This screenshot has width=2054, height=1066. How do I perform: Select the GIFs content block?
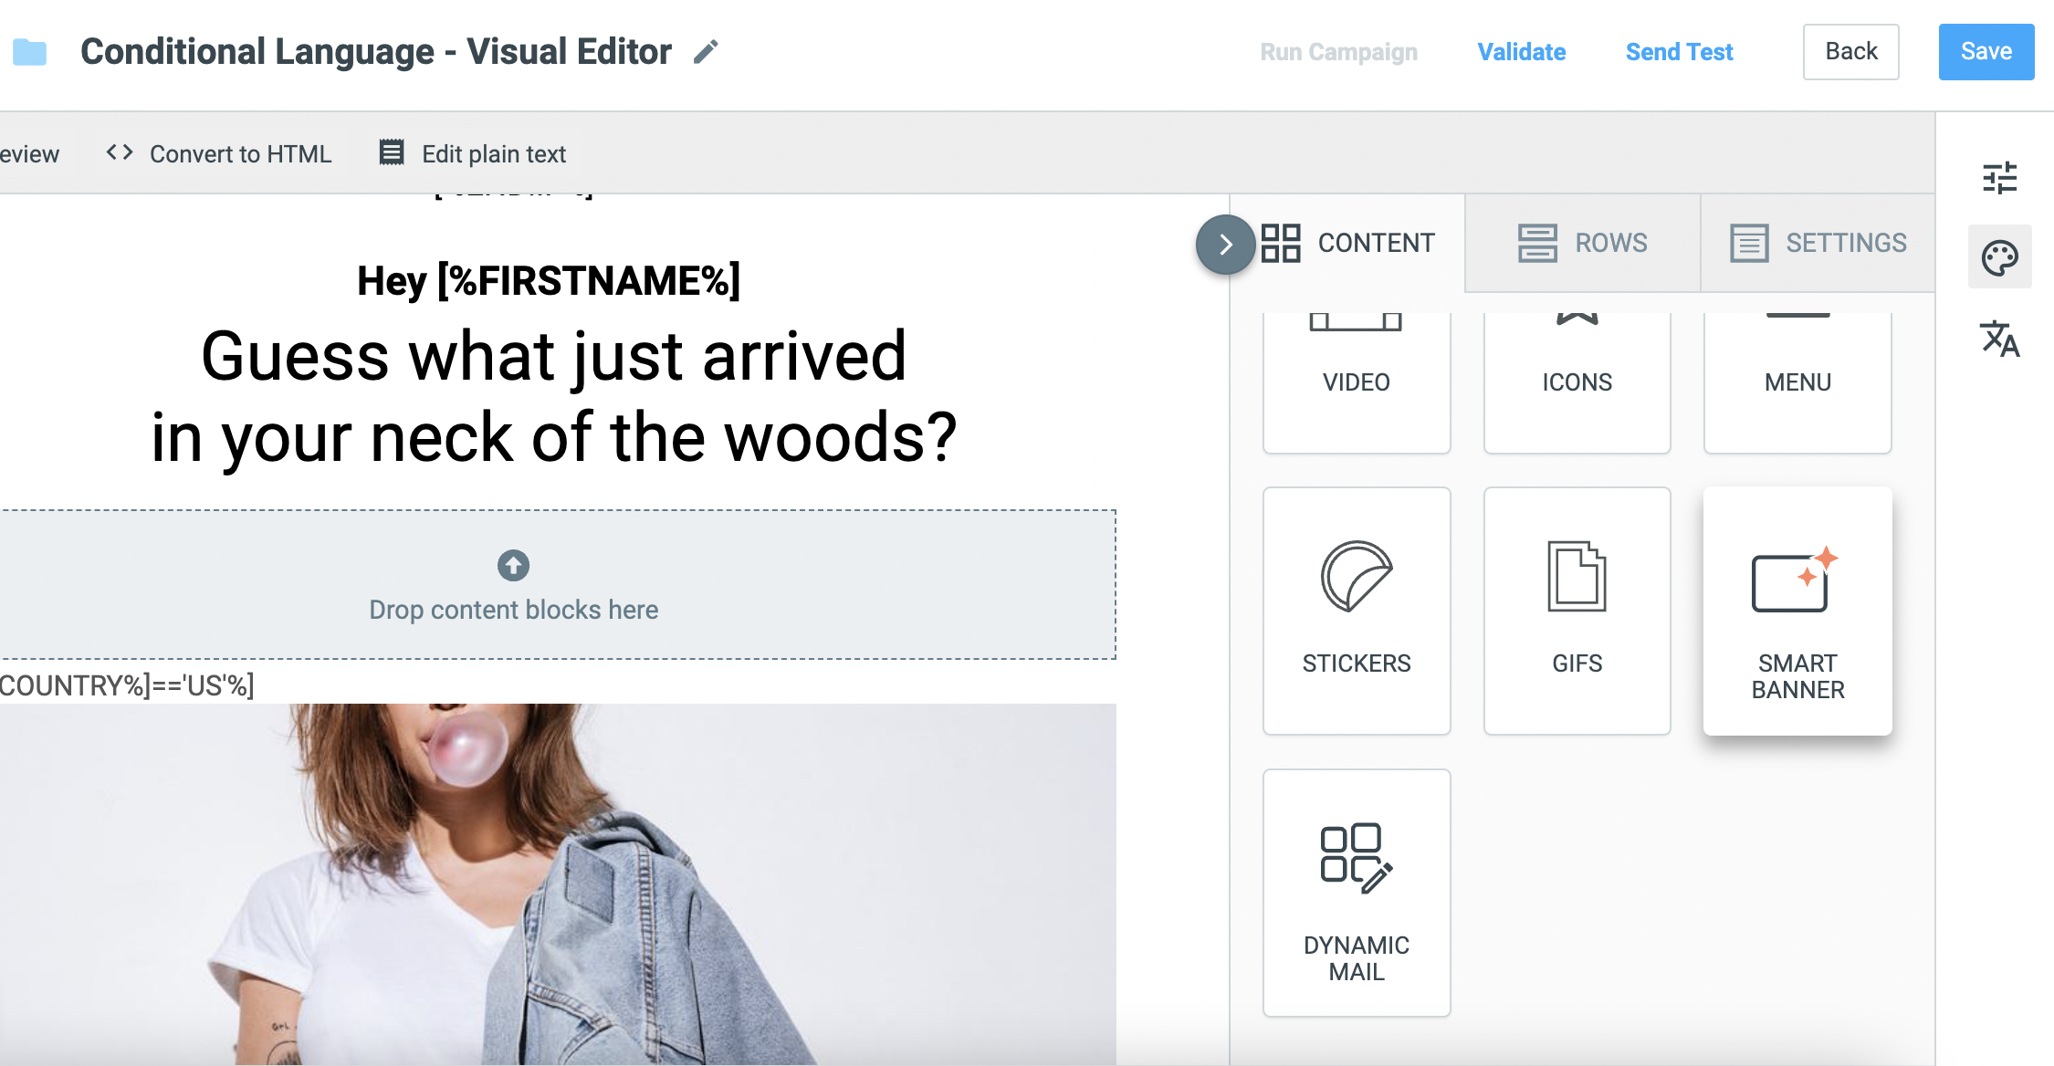1577,611
